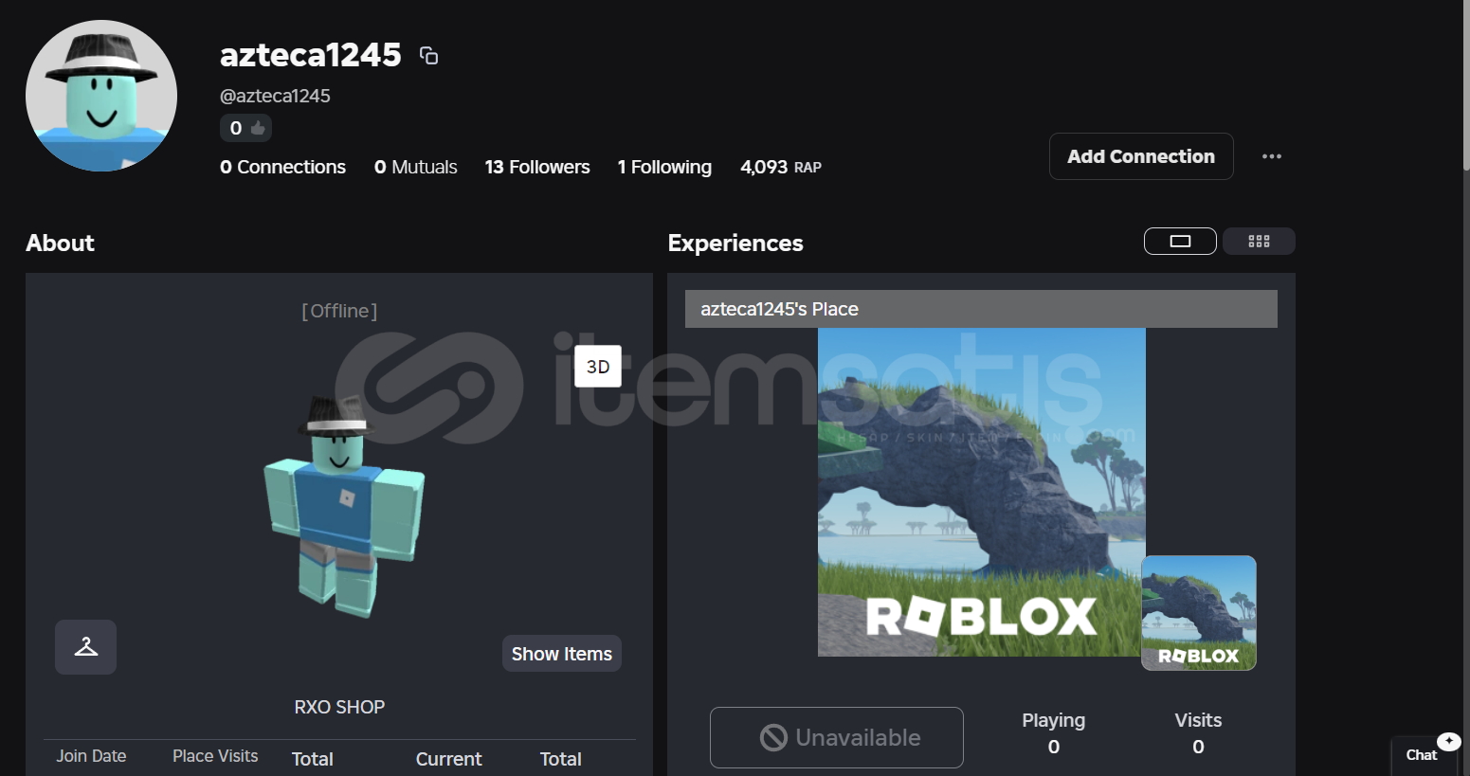Click the 3D avatar character model
1470x776 pixels.
[x=342, y=508]
